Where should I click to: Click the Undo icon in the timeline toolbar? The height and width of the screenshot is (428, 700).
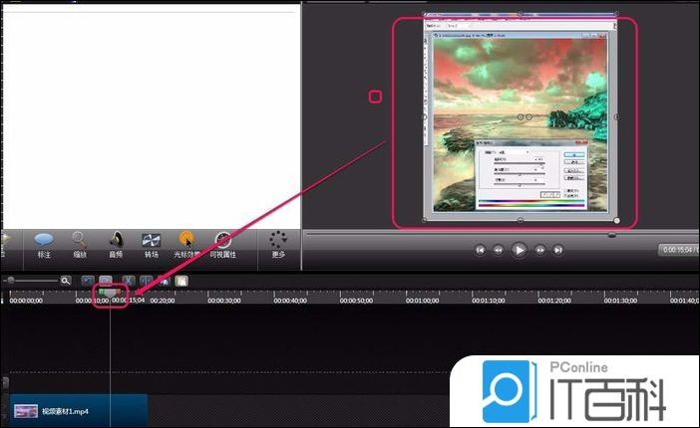[88, 281]
